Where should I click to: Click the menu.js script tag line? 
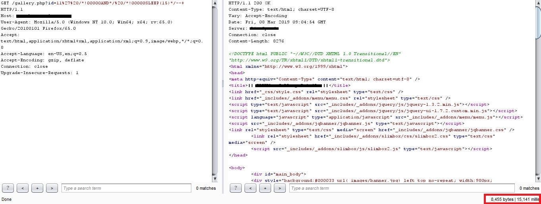[x=375, y=117]
